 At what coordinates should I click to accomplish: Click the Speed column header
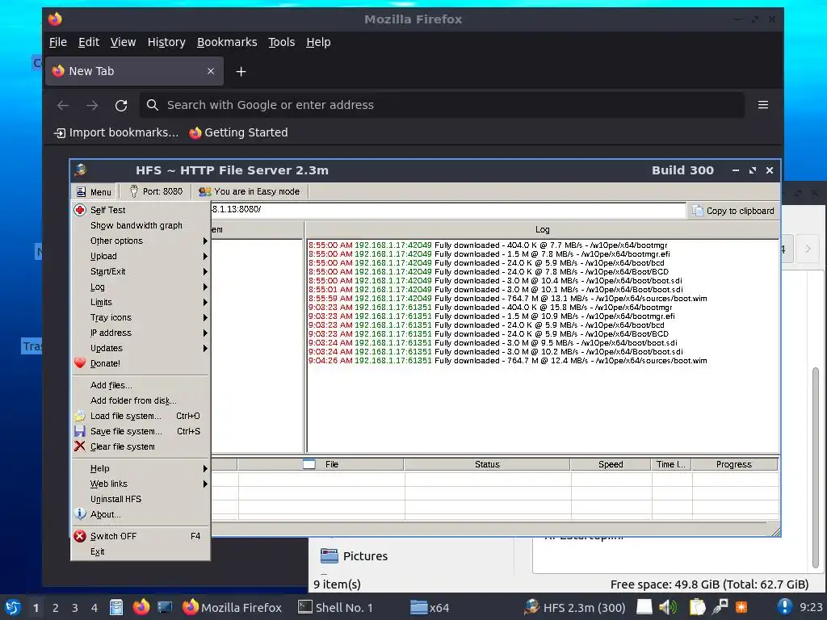(611, 464)
